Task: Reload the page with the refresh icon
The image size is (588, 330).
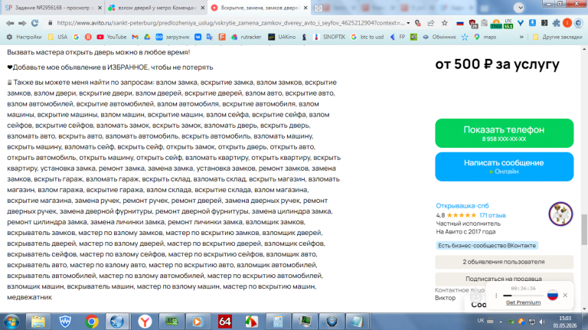Action: point(35,23)
